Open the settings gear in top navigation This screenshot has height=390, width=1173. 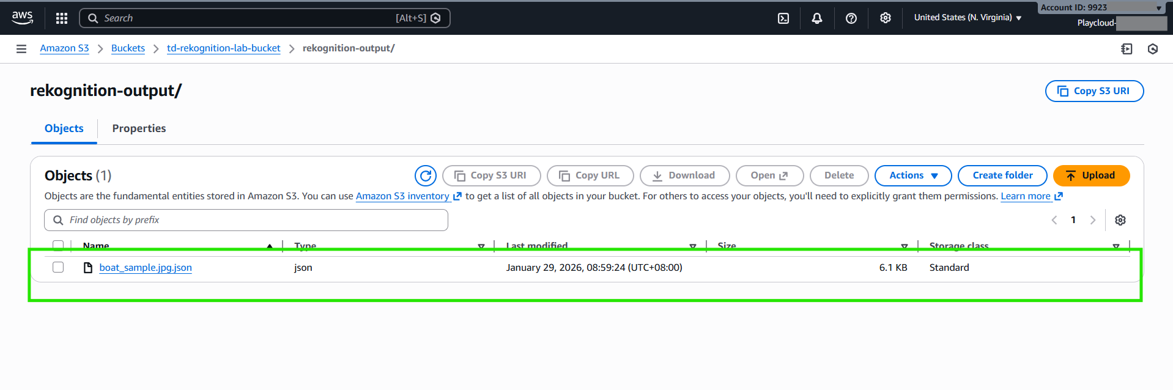(x=885, y=18)
